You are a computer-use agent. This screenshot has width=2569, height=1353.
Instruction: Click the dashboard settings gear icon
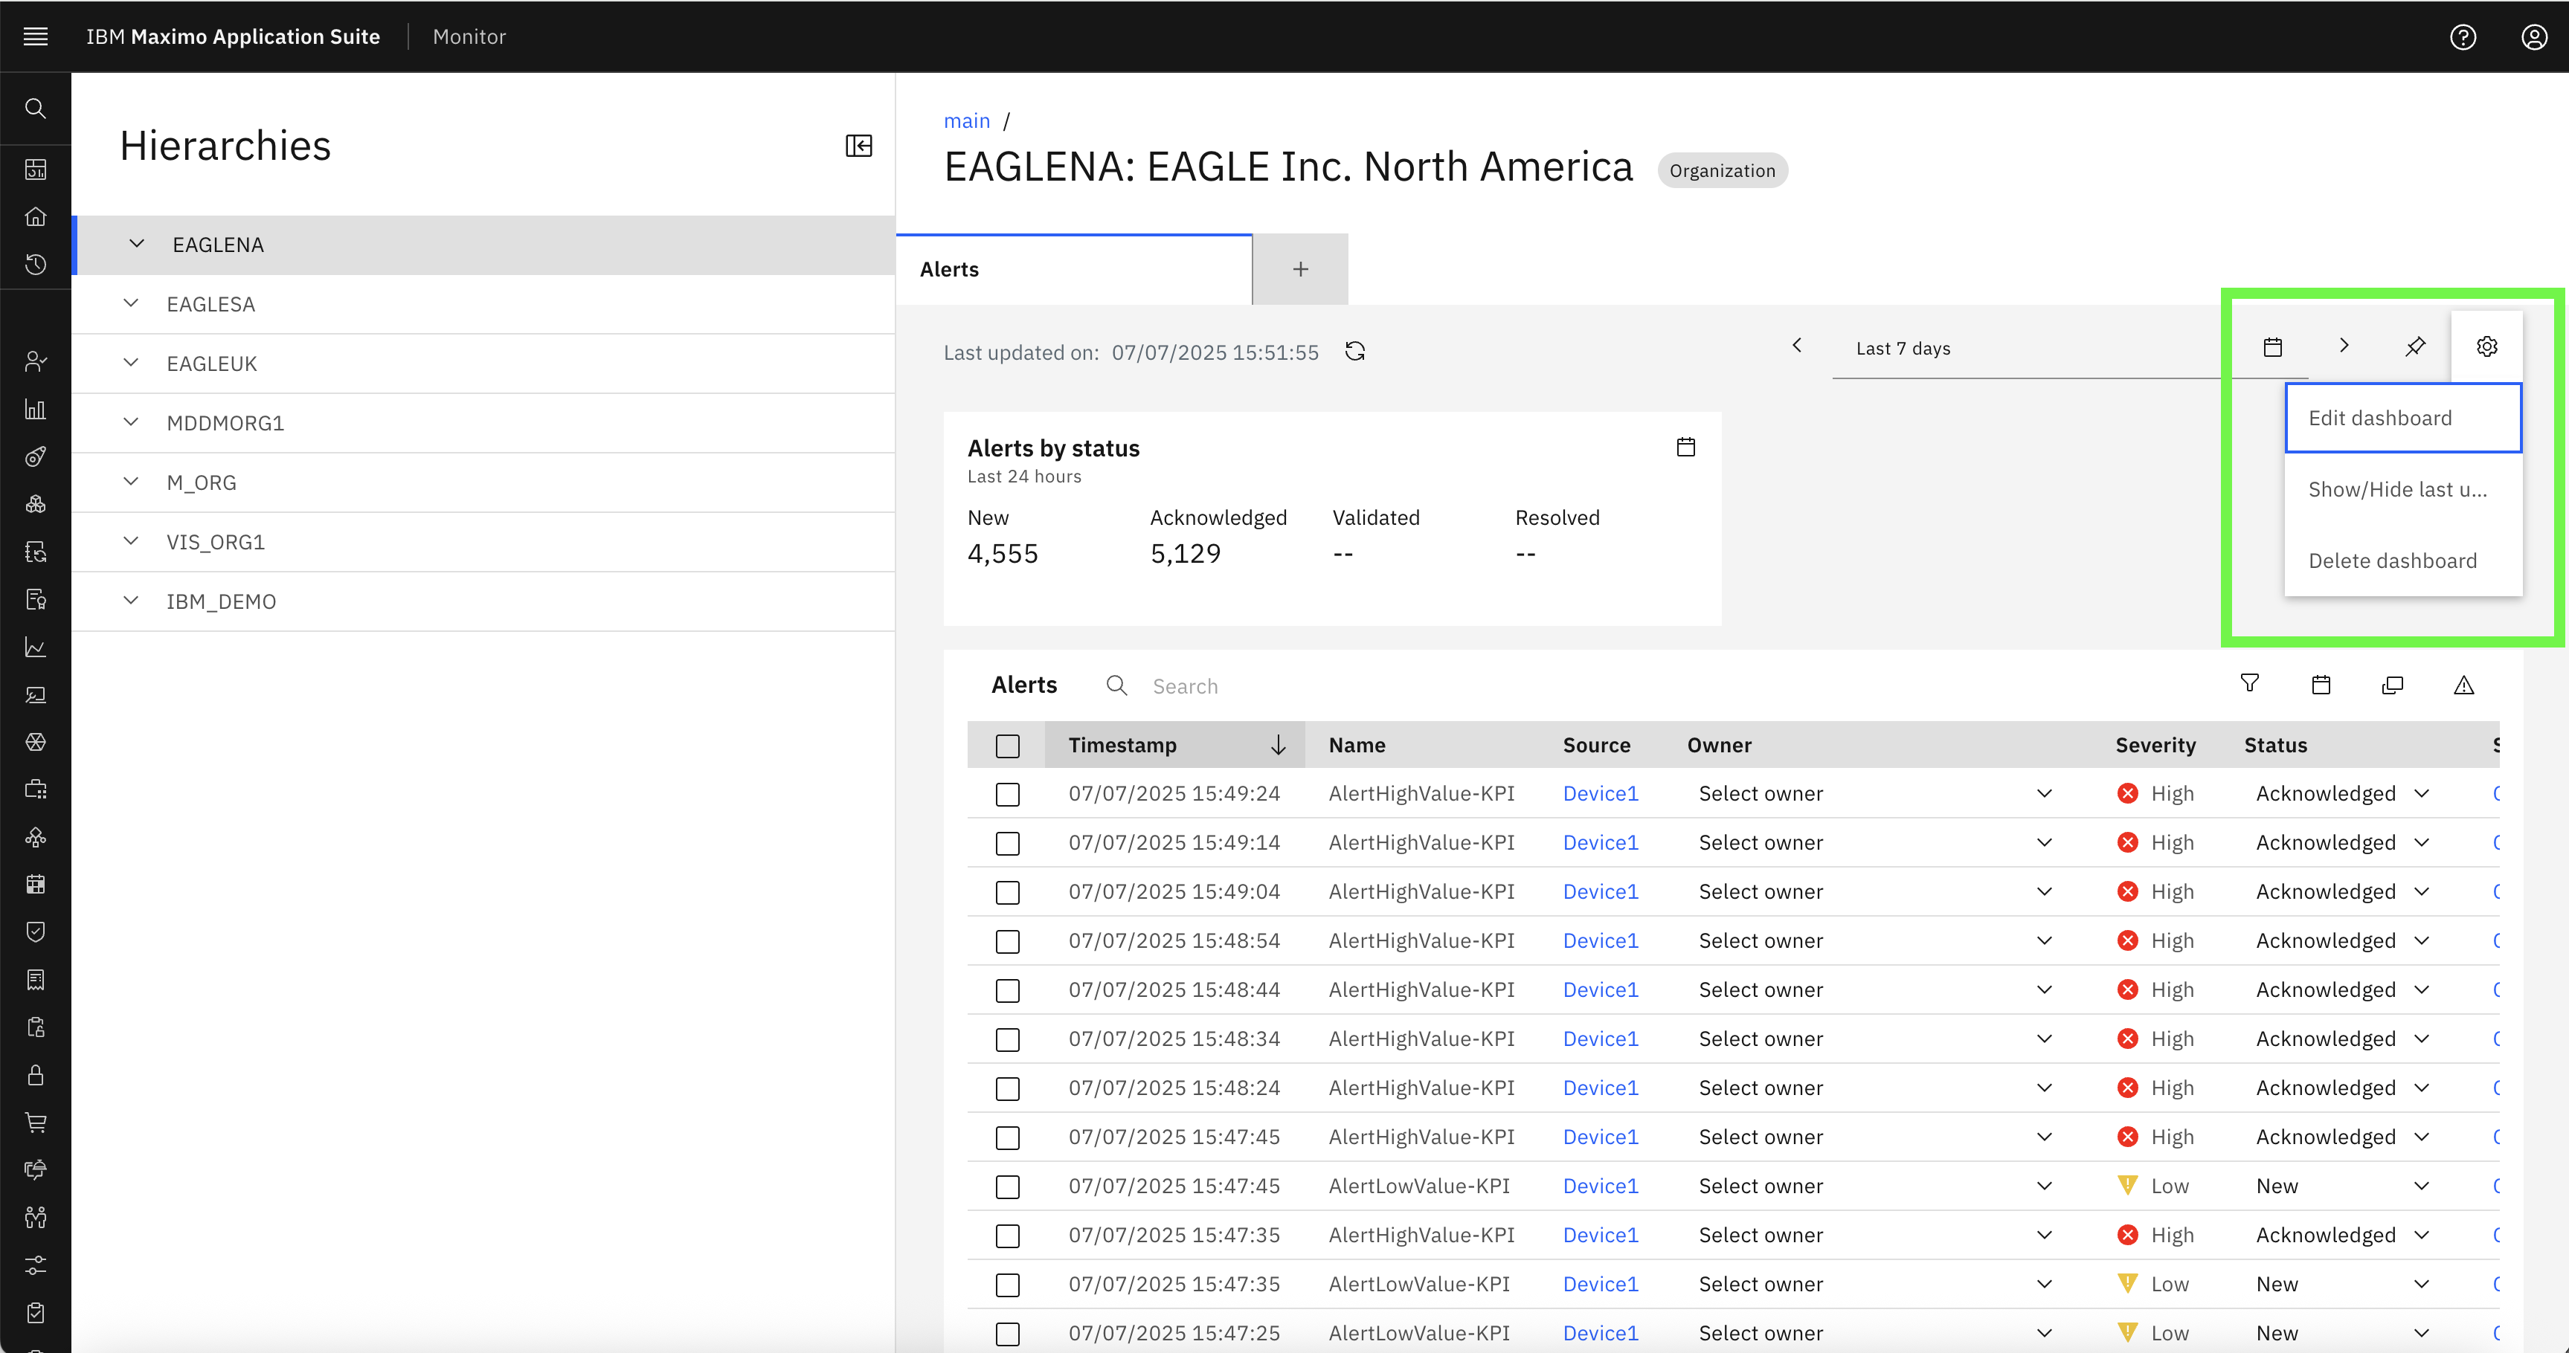coord(2486,346)
